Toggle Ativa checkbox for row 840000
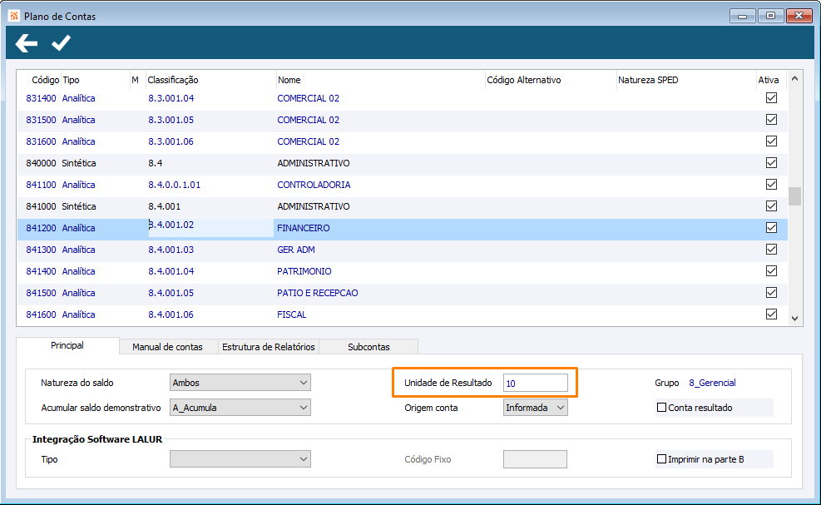Image resolution: width=821 pixels, height=505 pixels. pyautogui.click(x=771, y=163)
